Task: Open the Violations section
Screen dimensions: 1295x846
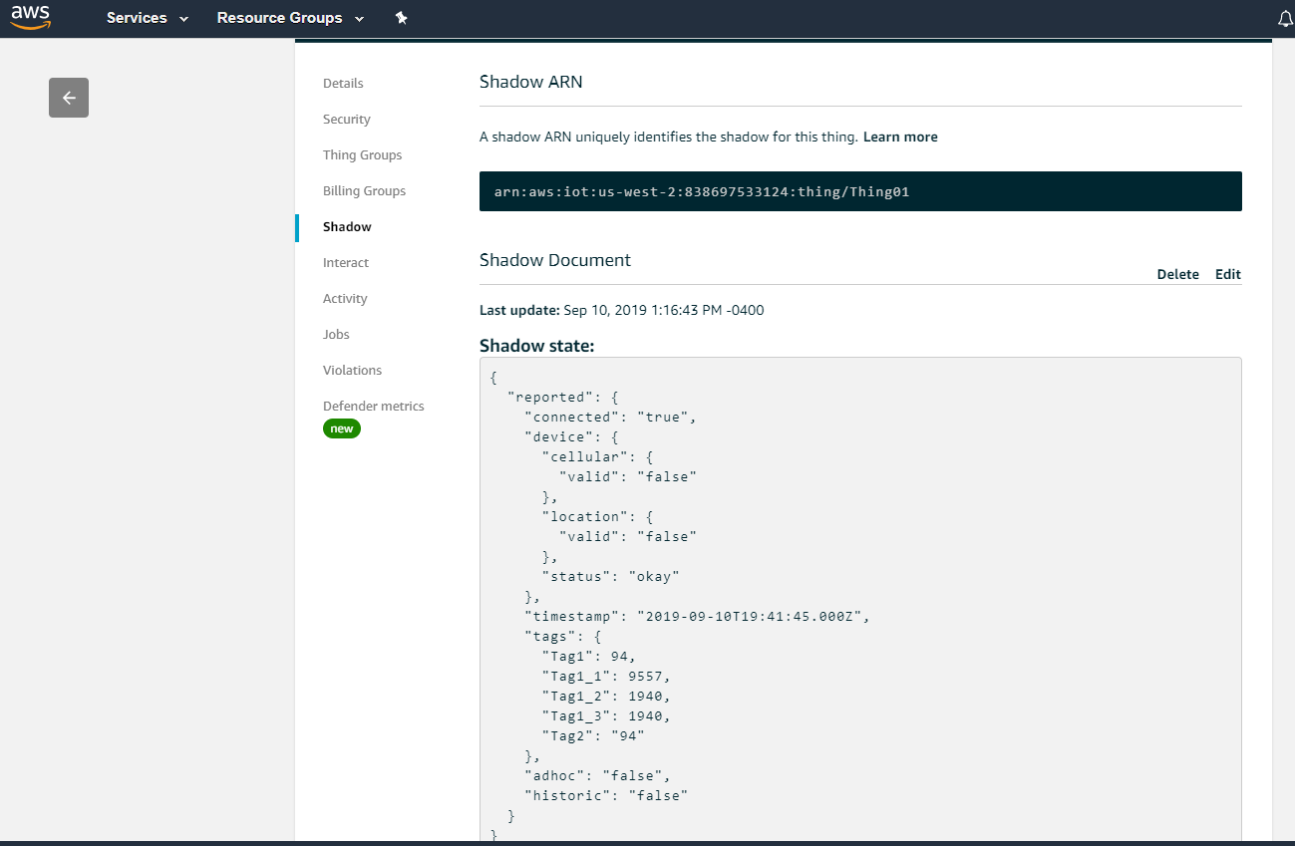Action: [x=352, y=371]
